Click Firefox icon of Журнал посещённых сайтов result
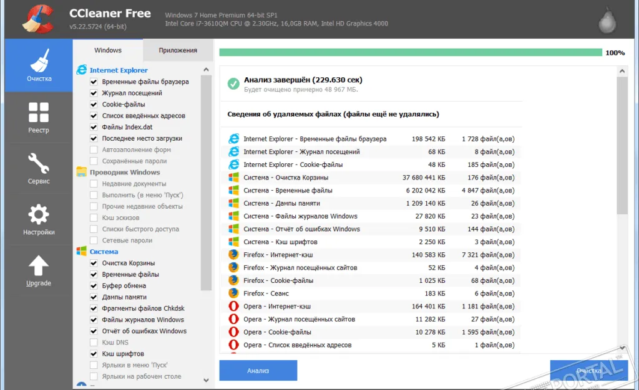Image resolution: width=639 pixels, height=390 pixels. coord(233,268)
